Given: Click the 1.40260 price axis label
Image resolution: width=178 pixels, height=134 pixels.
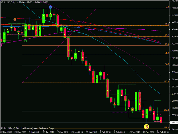Looking at the screenshot, I should [174, 65].
